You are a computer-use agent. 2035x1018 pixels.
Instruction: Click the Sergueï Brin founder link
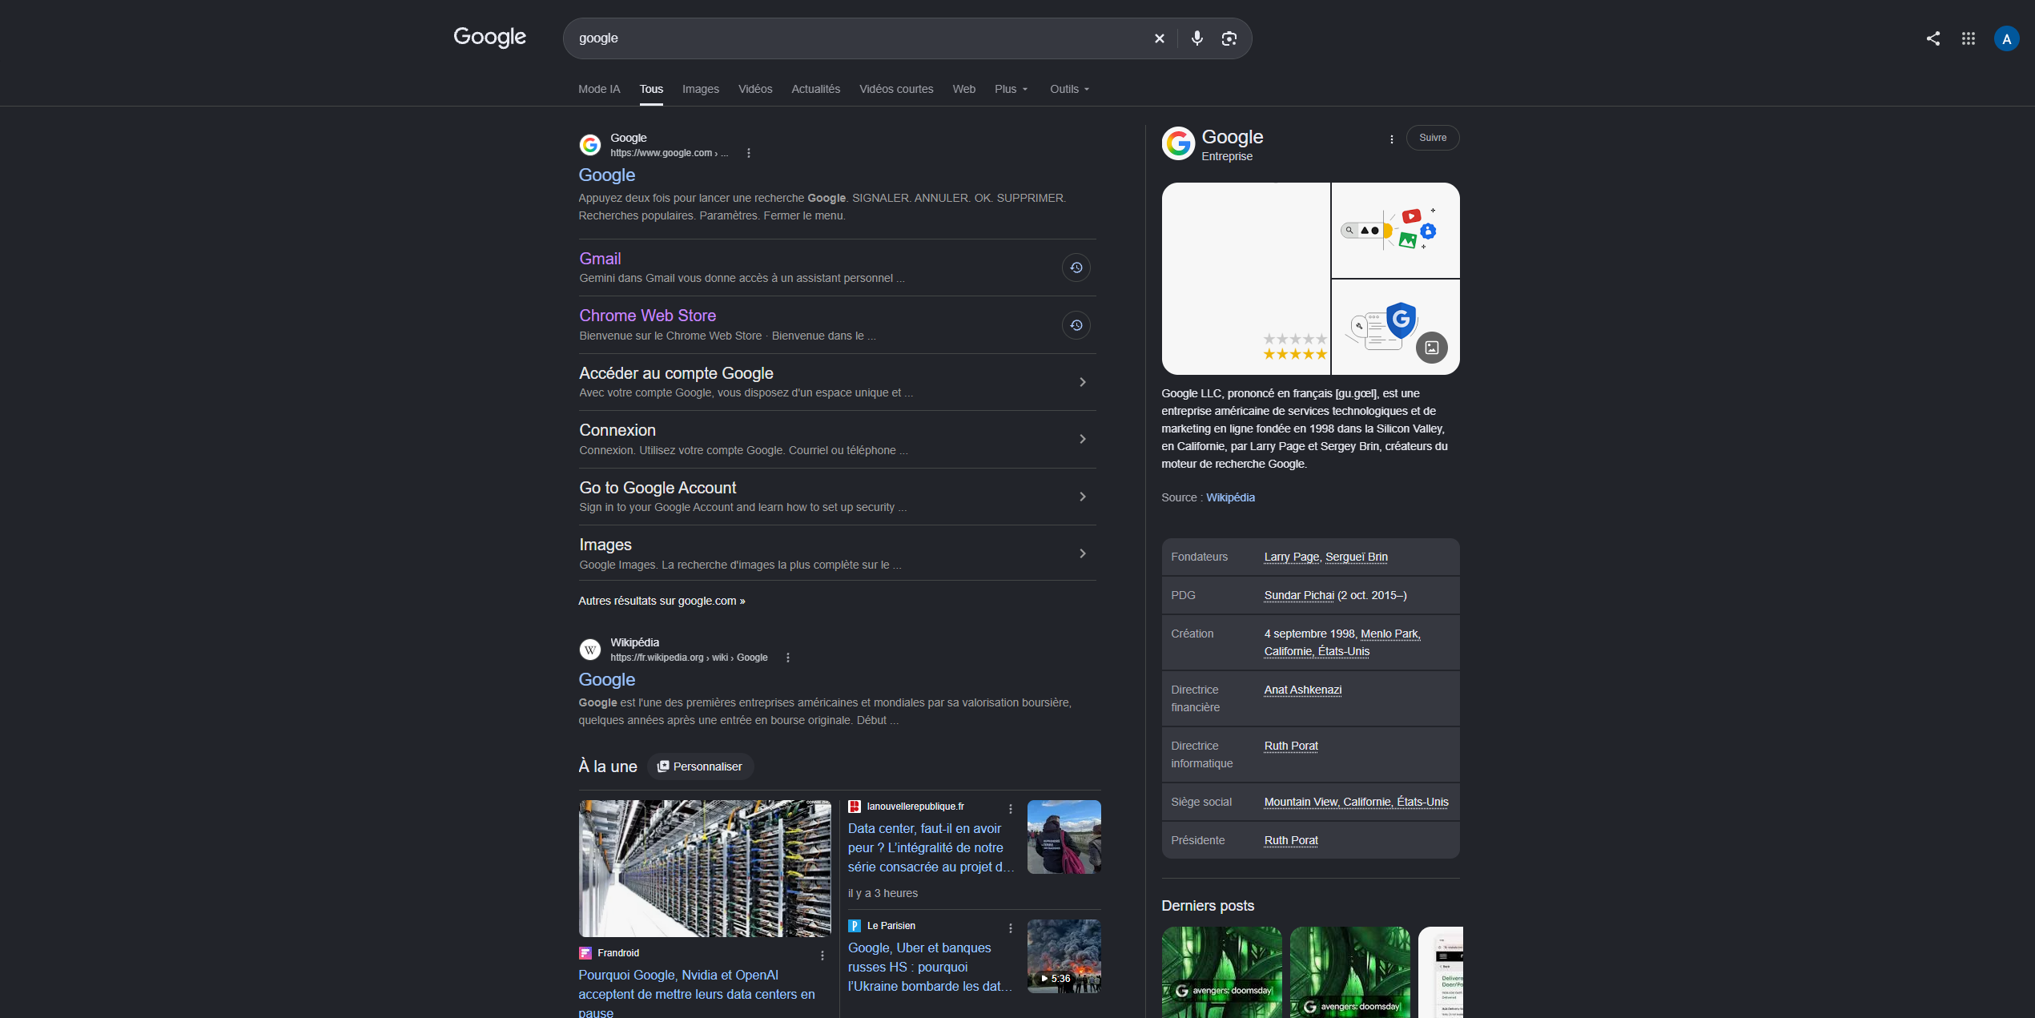pos(1356,557)
